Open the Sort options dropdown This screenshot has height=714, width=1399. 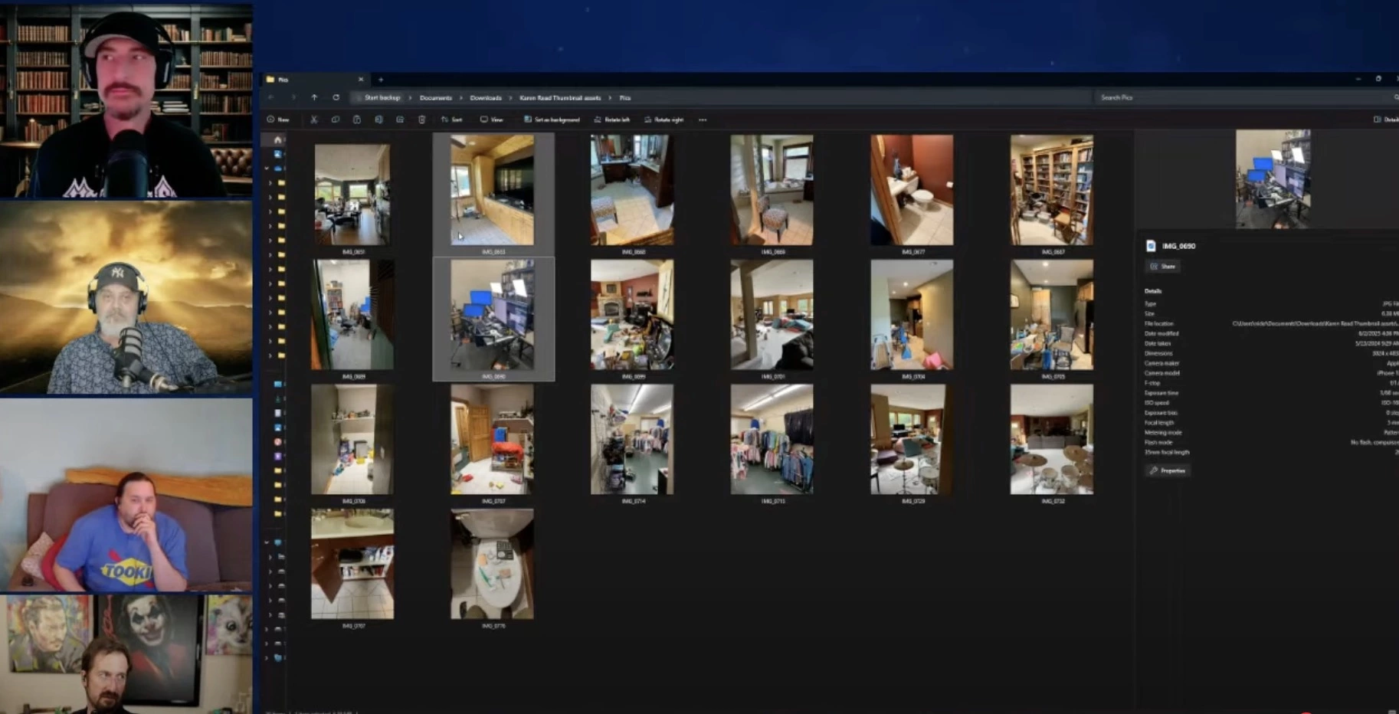[452, 120]
